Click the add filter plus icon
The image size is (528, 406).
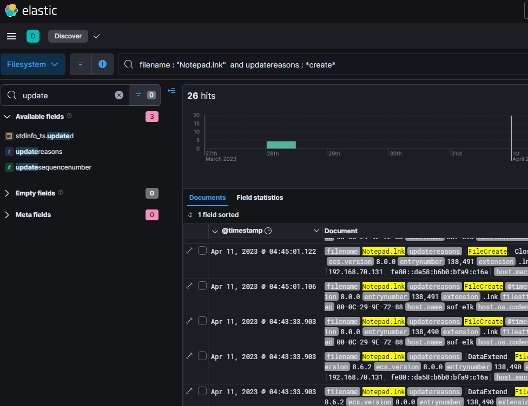[x=102, y=64]
